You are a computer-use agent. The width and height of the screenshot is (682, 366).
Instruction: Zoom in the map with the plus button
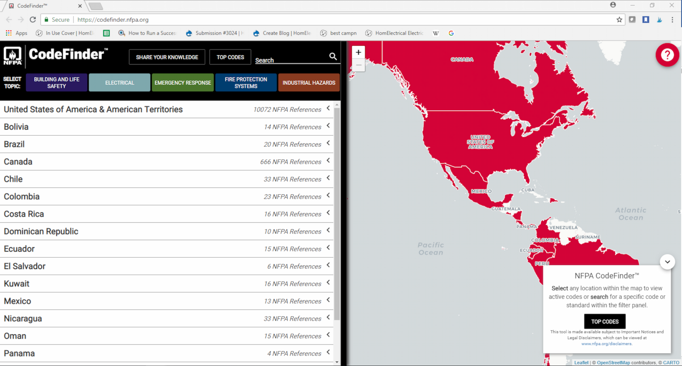click(358, 52)
